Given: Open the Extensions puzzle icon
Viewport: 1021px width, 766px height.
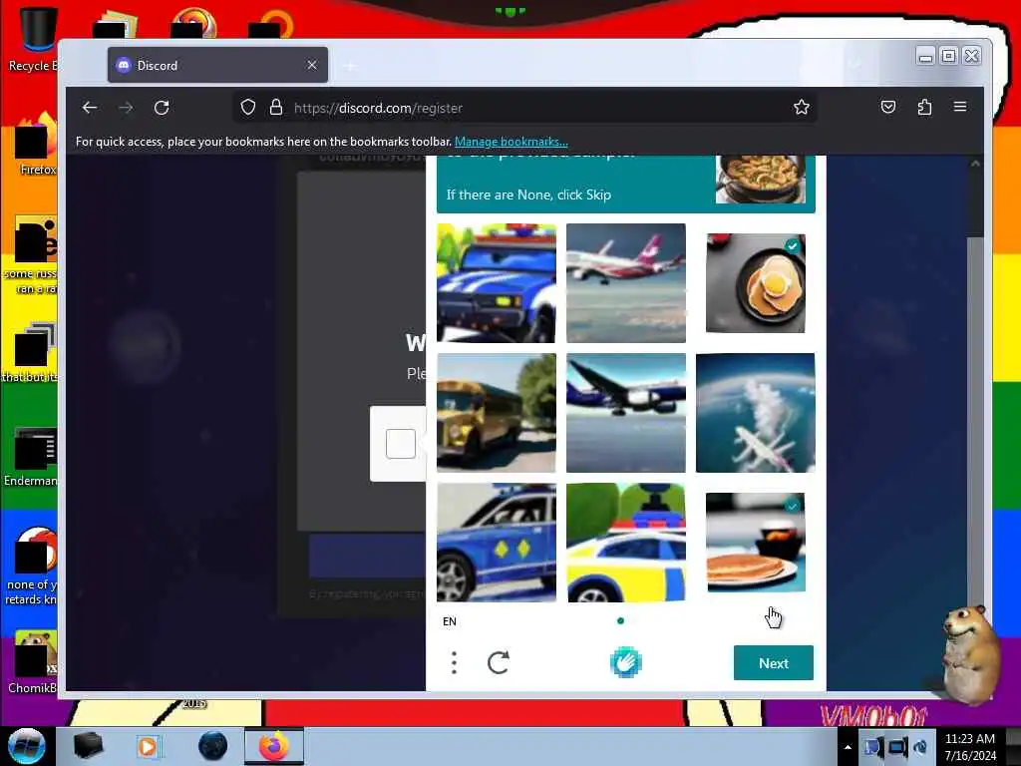Looking at the screenshot, I should pos(924,107).
